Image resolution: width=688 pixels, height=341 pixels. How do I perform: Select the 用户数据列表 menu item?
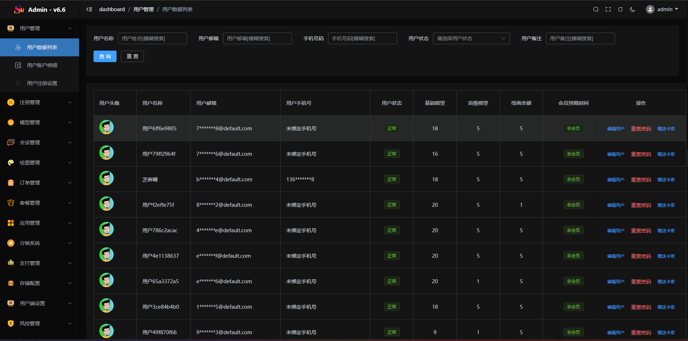click(x=40, y=47)
